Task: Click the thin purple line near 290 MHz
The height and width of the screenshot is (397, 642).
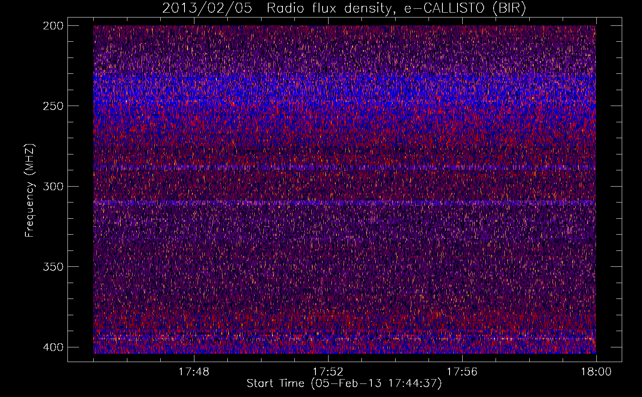Action: point(344,168)
